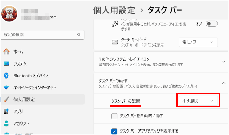
Task: Go back via 個人用設定 breadcrumb
Action: pos(114,10)
